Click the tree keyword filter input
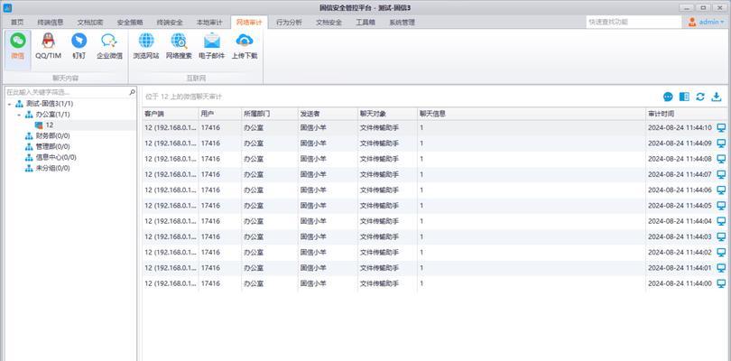 pos(67,92)
